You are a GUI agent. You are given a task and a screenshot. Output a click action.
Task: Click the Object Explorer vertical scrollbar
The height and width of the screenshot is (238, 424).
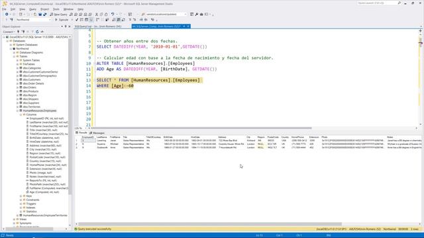click(70, 116)
